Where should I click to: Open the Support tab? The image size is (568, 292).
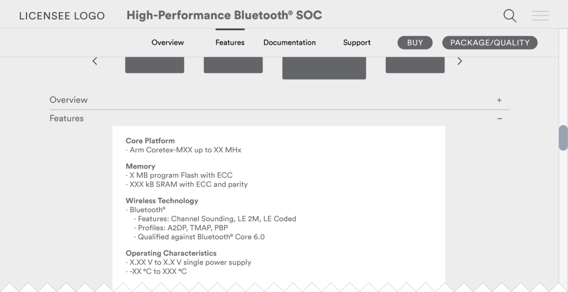pos(356,43)
